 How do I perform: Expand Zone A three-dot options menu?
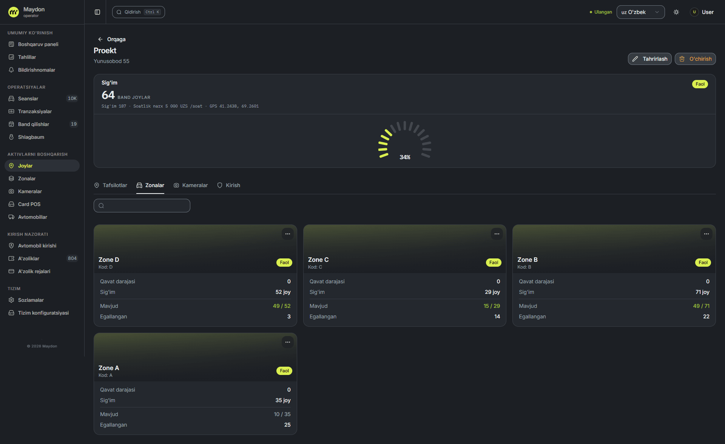pyautogui.click(x=288, y=342)
